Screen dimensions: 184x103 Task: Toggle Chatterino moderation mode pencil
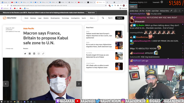171,11
